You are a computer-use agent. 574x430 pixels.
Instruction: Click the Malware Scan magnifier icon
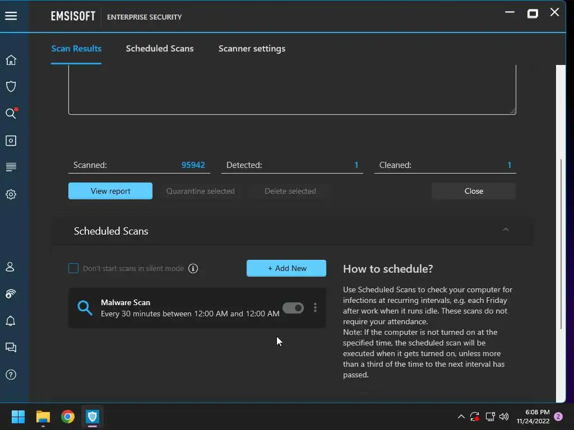coord(85,308)
